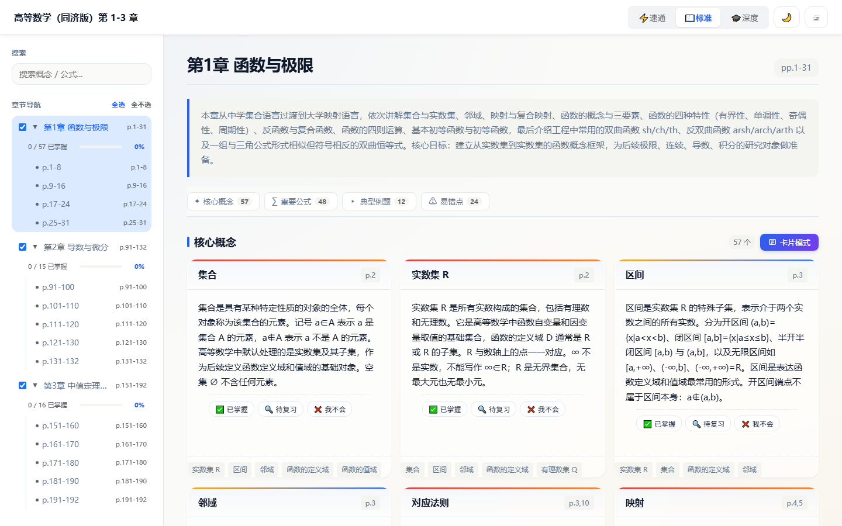Viewport: 842px width, 526px height.
Task: Select the 速通 lightning mode
Action: 653,18
